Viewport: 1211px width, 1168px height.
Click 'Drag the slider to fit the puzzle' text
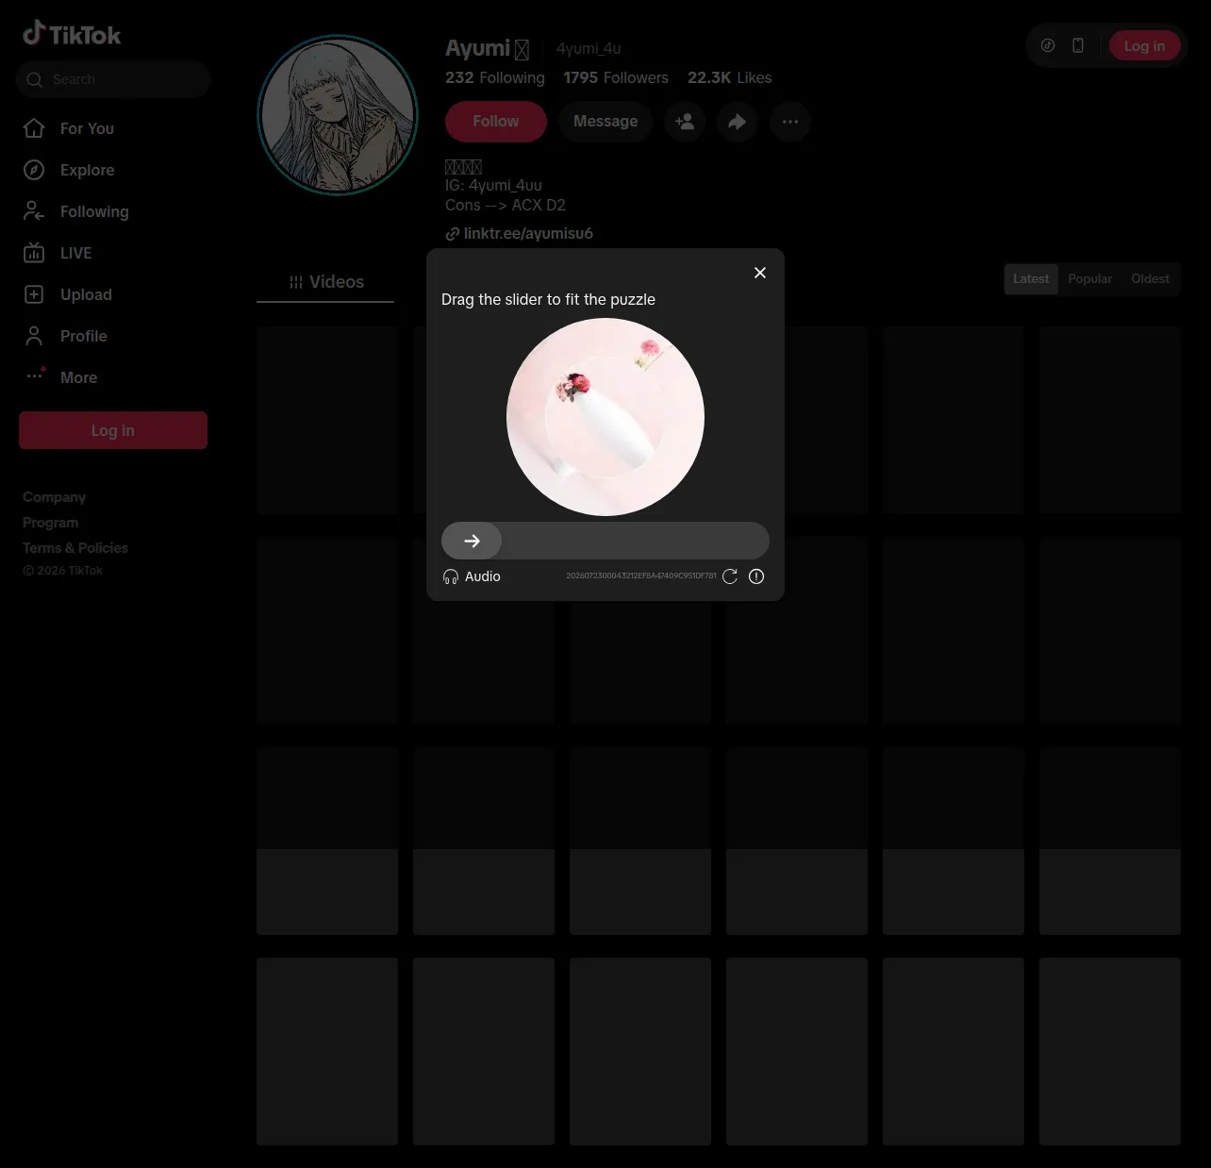click(x=548, y=299)
